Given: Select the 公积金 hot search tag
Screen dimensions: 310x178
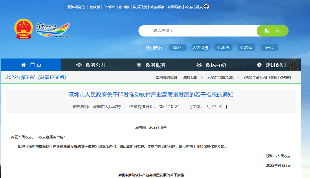Looking at the screenshot, I should pyautogui.click(x=246, y=47).
